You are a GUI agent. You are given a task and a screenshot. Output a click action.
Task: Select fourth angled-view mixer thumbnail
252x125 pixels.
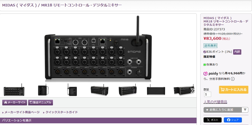coord(99,90)
